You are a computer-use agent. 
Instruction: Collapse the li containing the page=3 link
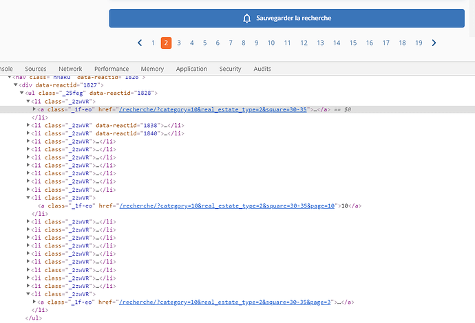click(x=28, y=293)
